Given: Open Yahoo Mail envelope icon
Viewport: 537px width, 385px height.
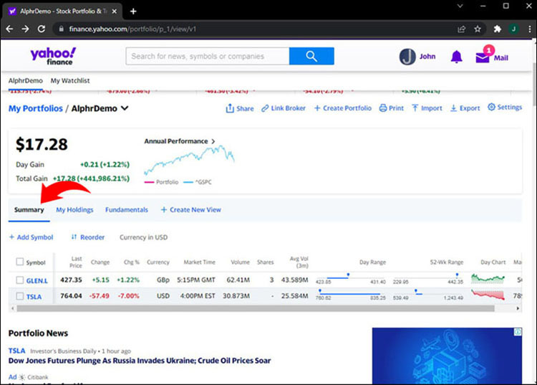Looking at the screenshot, I should 483,57.
